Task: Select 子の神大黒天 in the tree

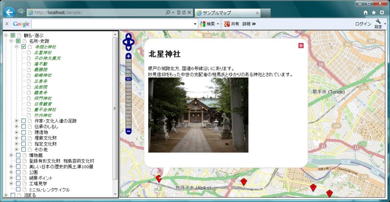Action: (47, 58)
